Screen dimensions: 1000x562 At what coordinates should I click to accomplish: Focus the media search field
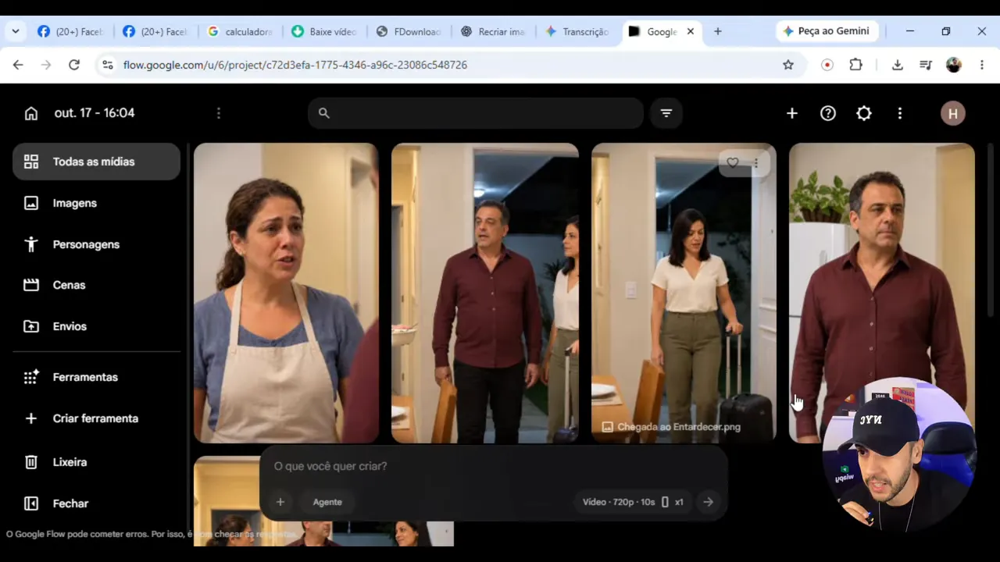tap(476, 113)
